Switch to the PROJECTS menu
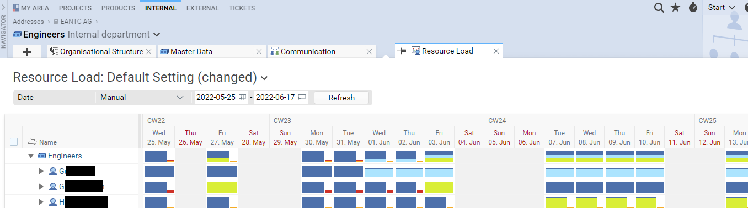The image size is (748, 208). pos(76,8)
